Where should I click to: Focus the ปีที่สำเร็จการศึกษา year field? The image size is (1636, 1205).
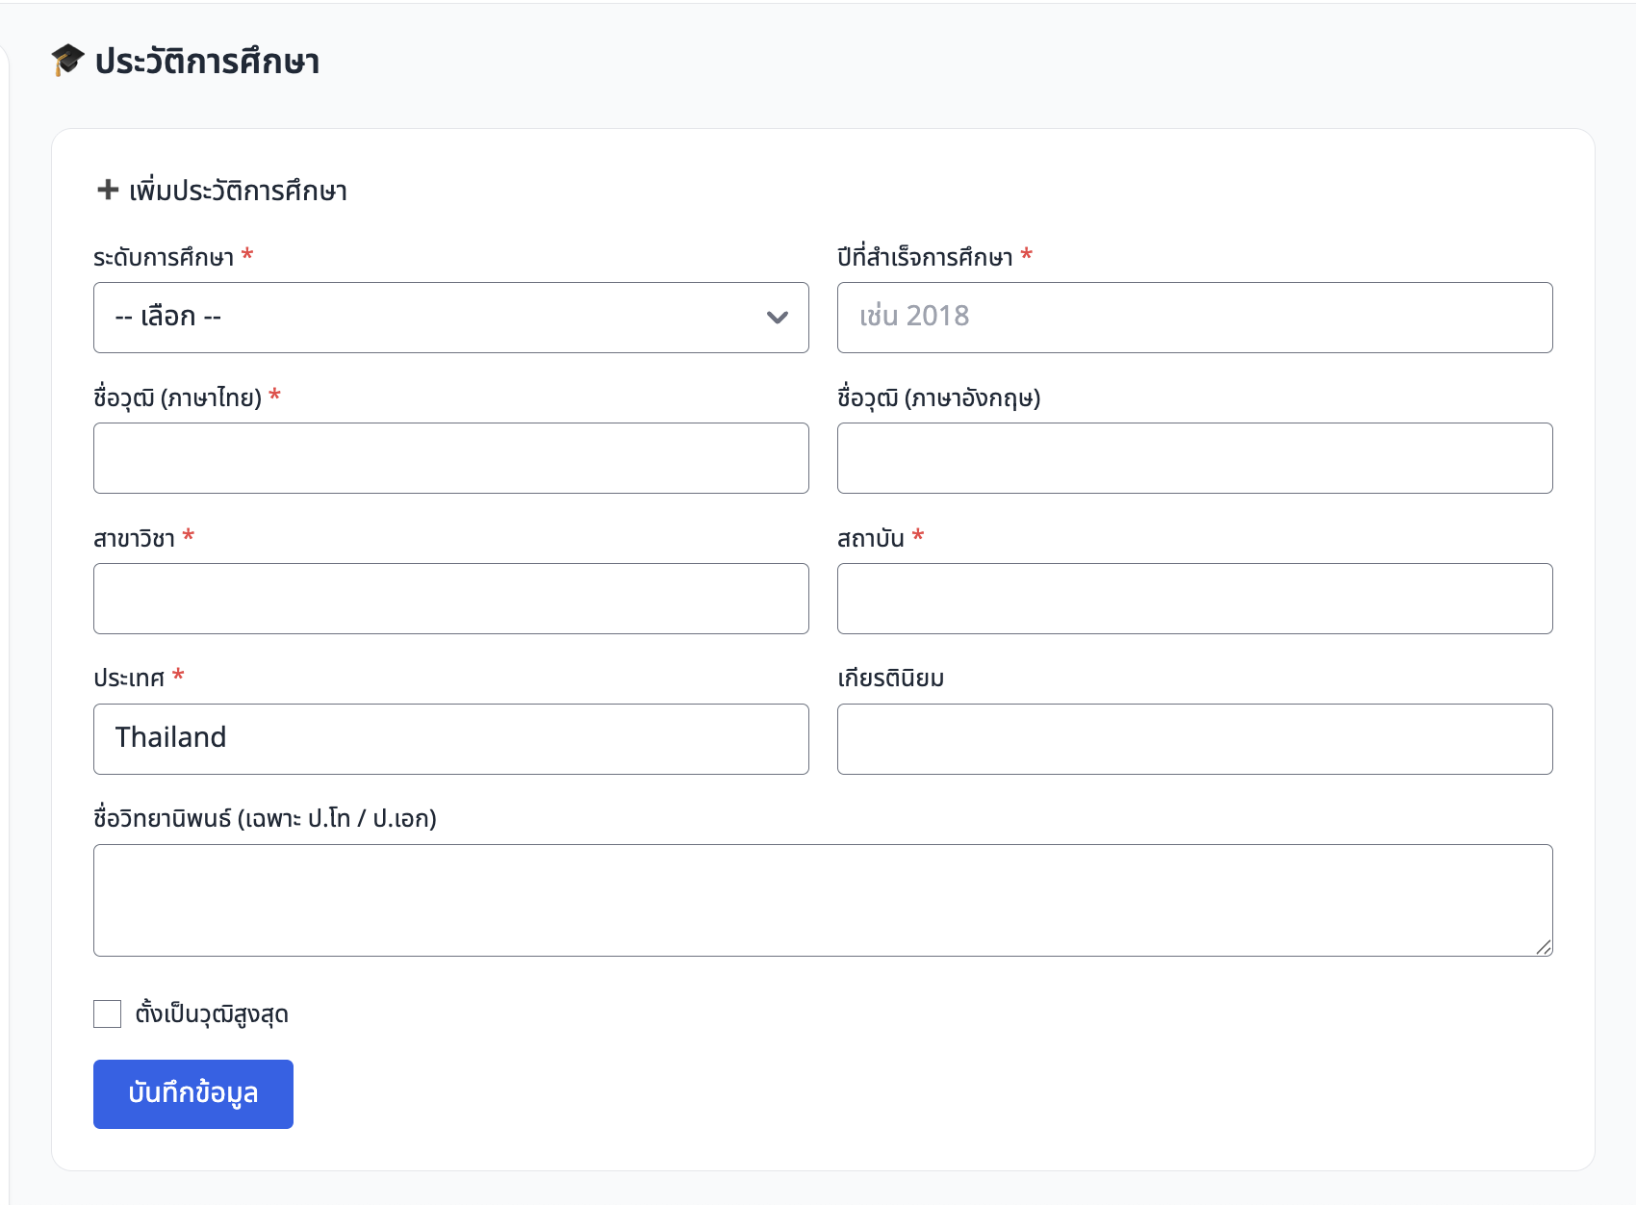click(x=1194, y=318)
